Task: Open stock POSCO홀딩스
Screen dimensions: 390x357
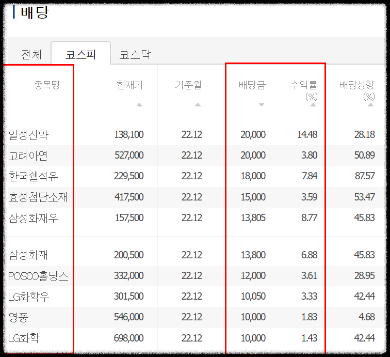Action: pyautogui.click(x=38, y=276)
